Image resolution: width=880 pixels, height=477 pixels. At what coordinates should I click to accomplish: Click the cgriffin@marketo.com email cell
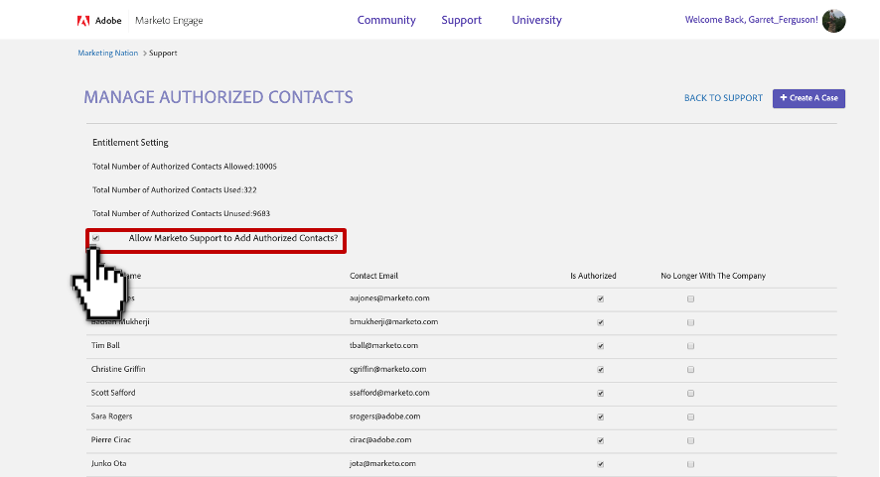click(x=387, y=369)
